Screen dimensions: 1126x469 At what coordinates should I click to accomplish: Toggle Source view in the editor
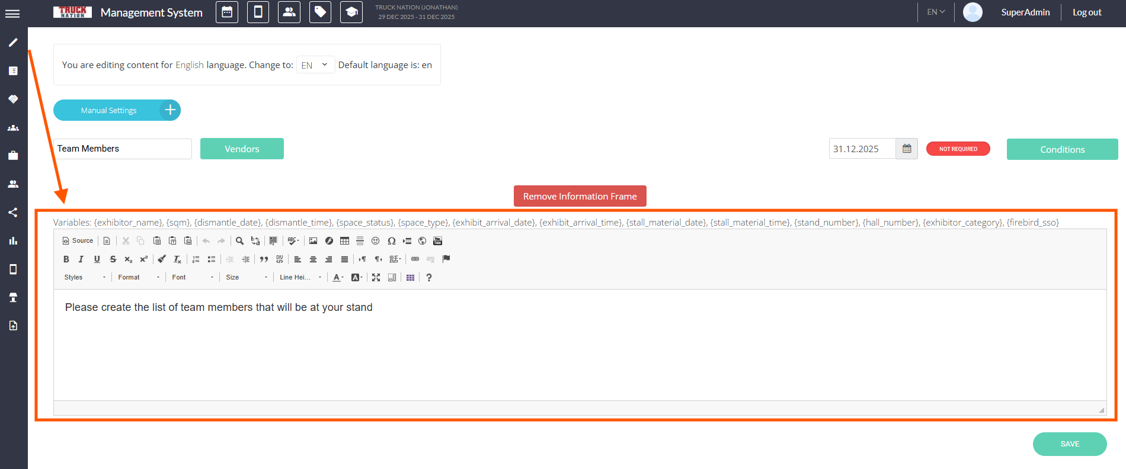[78, 241]
